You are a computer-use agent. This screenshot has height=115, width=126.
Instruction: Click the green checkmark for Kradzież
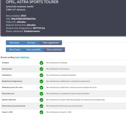(41, 63)
